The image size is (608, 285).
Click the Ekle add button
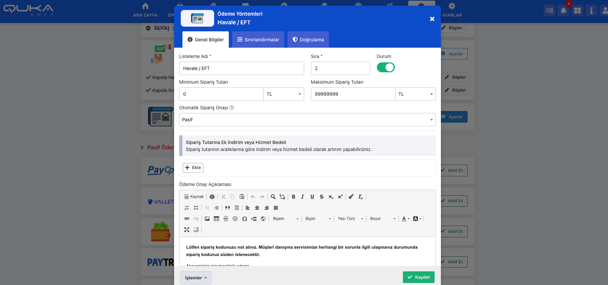[x=193, y=168]
